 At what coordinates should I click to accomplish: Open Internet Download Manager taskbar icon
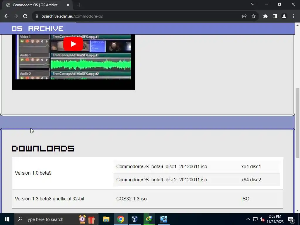[149, 219]
